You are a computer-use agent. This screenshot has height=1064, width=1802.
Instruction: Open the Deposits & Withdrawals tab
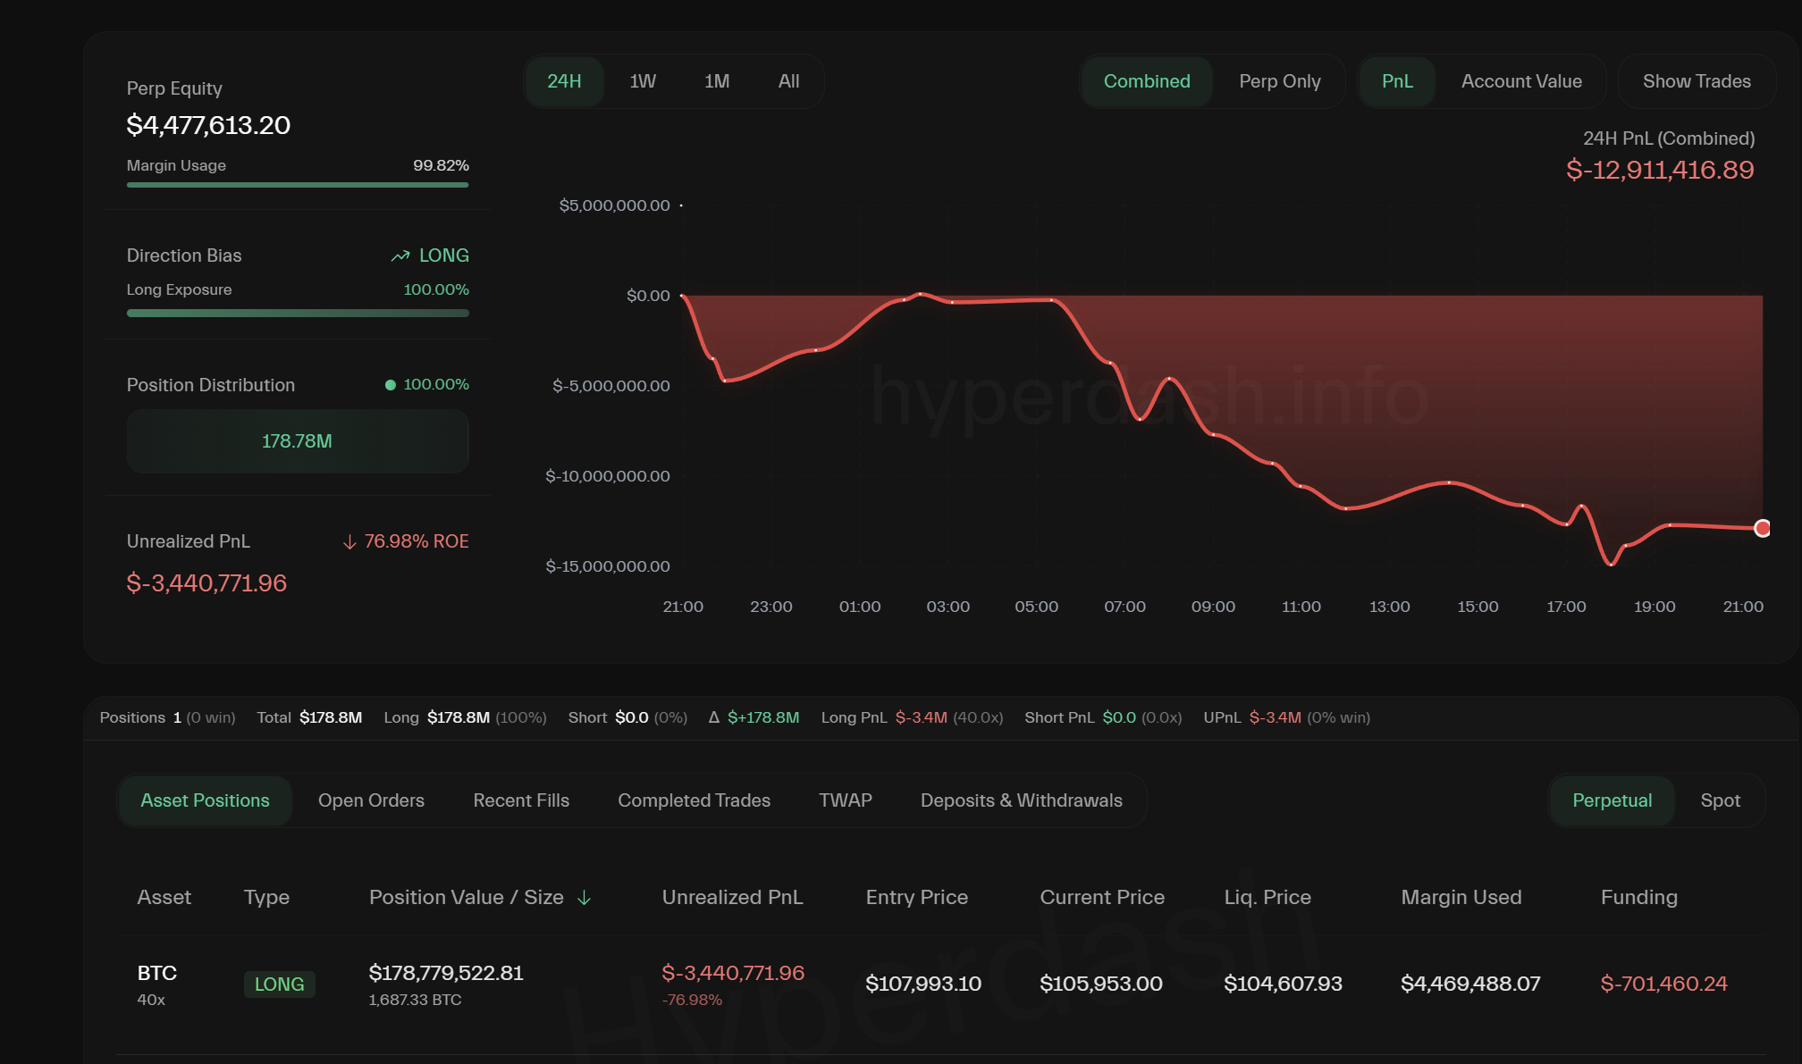click(x=1021, y=800)
